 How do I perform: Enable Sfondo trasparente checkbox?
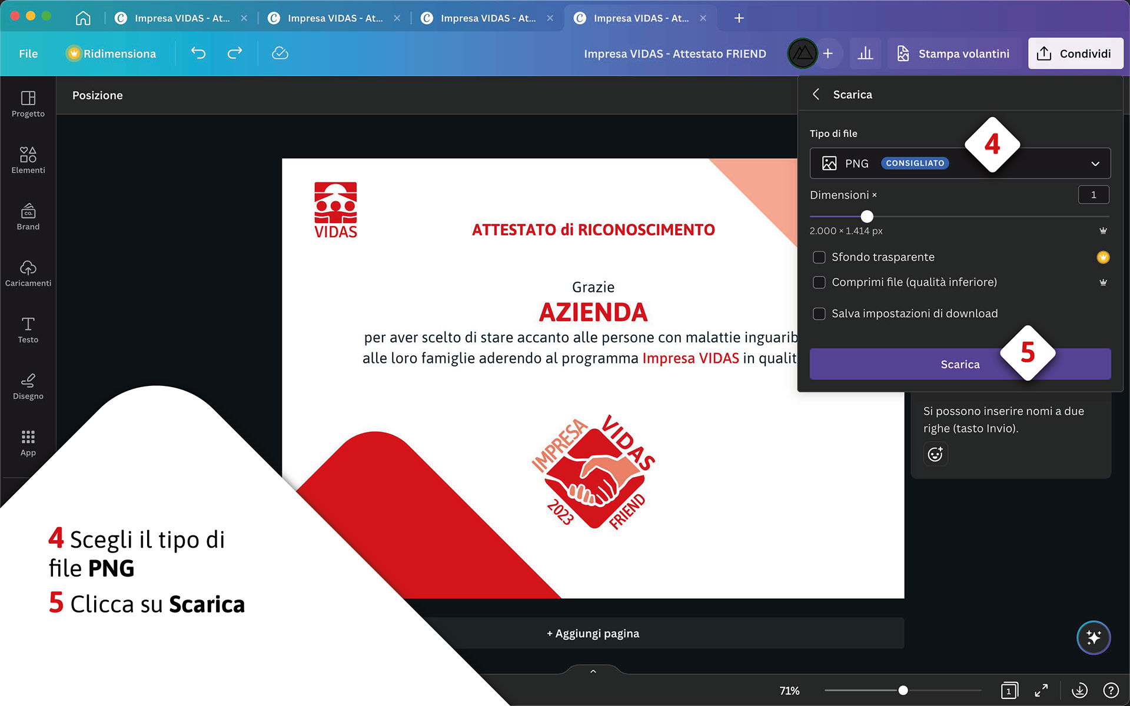point(819,257)
